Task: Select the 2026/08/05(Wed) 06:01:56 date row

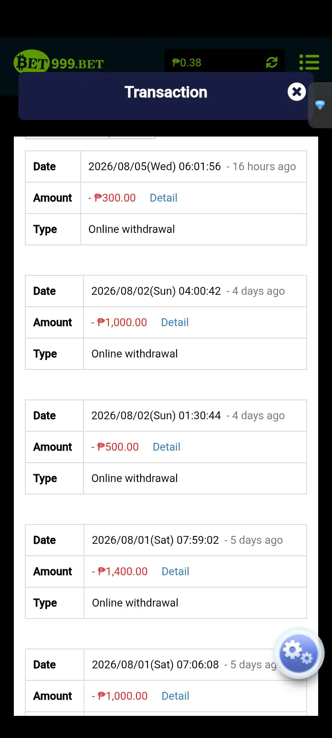Action: [x=166, y=167]
